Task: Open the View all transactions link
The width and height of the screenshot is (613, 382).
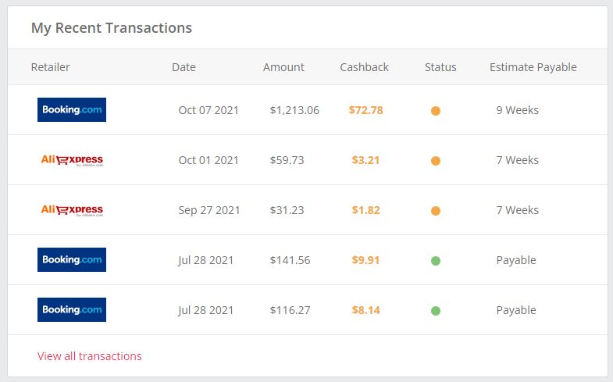Action: [x=90, y=356]
